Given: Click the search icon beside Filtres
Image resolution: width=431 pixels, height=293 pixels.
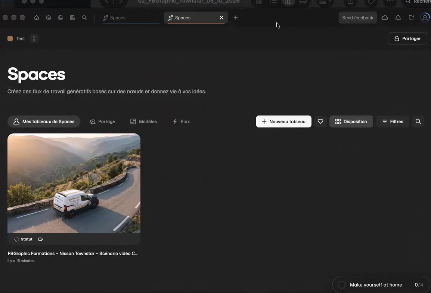Looking at the screenshot, I should [x=418, y=121].
